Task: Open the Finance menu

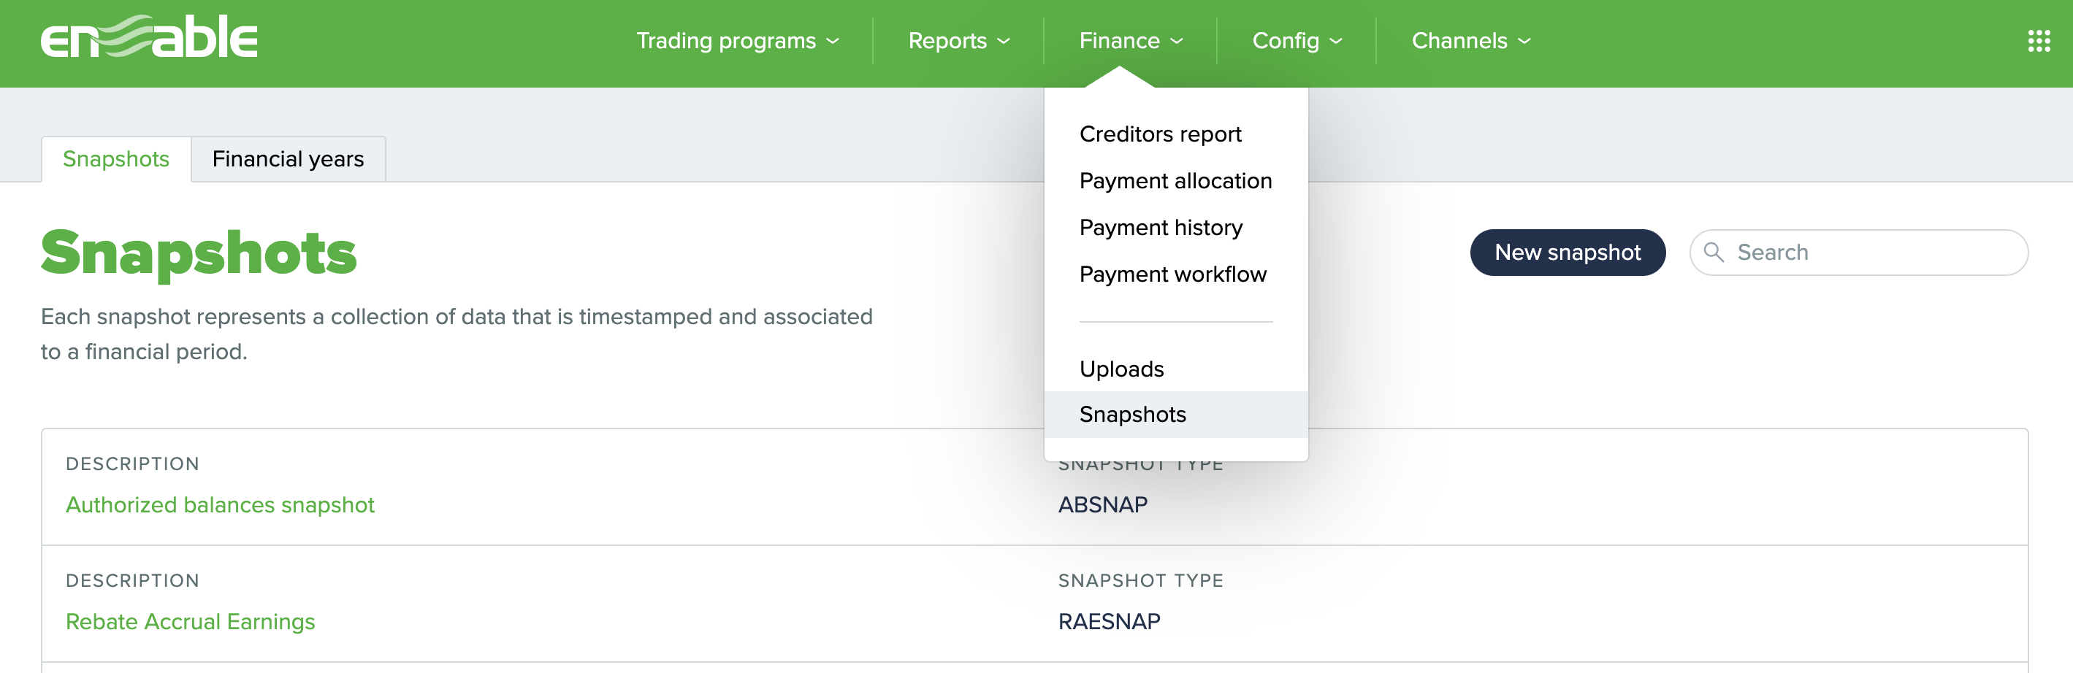Action: pyautogui.click(x=1129, y=40)
